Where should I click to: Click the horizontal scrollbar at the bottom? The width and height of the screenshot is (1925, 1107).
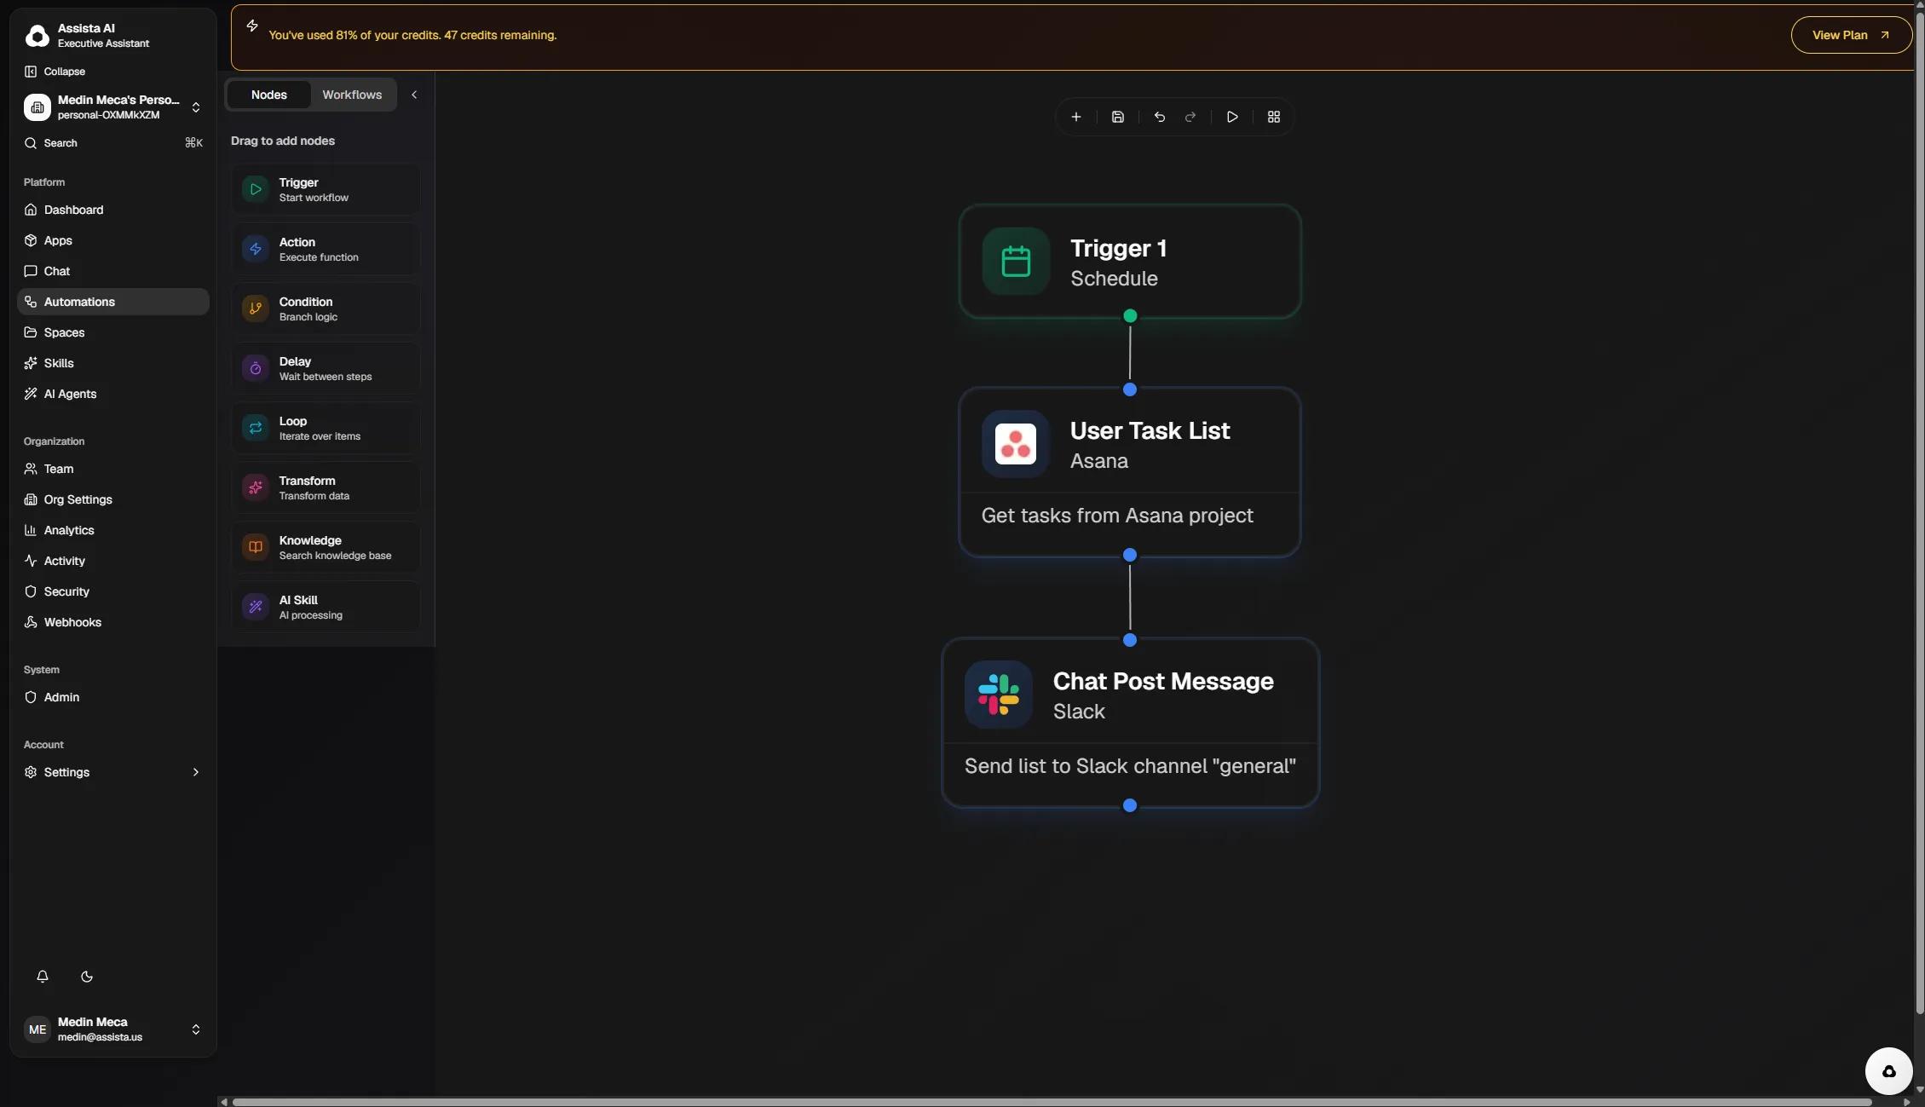click(x=1052, y=1102)
